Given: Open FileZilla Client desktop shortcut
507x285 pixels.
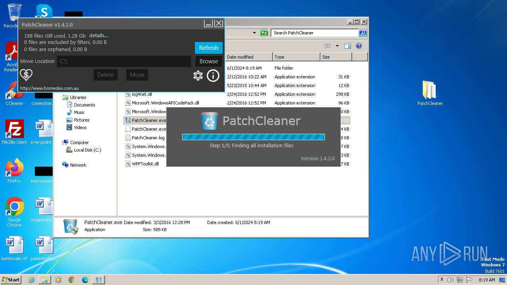Looking at the screenshot, I should point(14,132).
